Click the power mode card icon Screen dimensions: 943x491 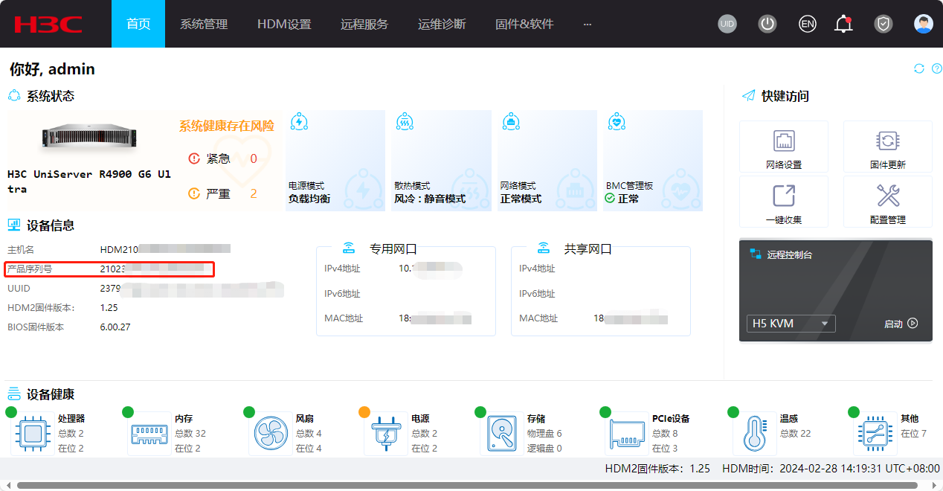[299, 122]
